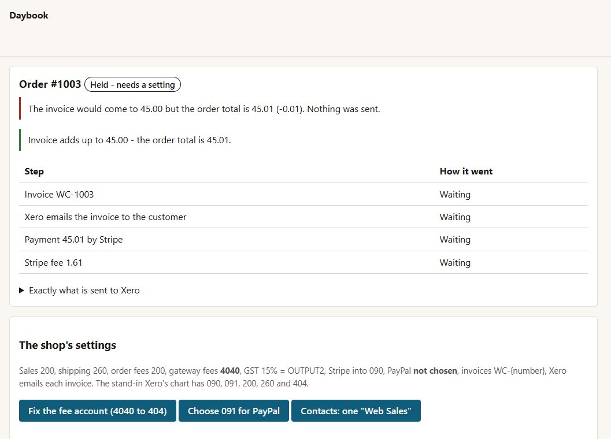Click "Fix the fee account (4040 to 404)" button
The image size is (611, 439).
pos(98,411)
